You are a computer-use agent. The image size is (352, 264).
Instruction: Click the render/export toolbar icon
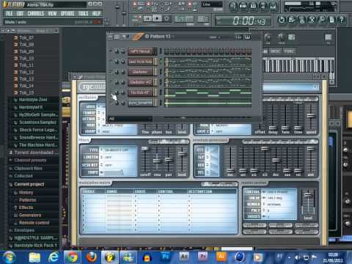pyautogui.click(x=301, y=20)
